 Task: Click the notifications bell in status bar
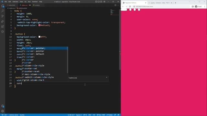coord(118,115)
